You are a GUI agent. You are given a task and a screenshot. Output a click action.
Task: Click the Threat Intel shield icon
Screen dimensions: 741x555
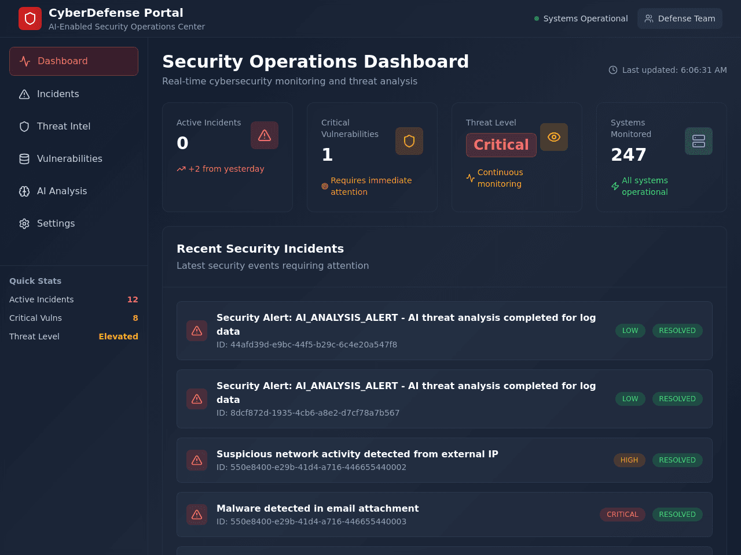[x=24, y=127]
